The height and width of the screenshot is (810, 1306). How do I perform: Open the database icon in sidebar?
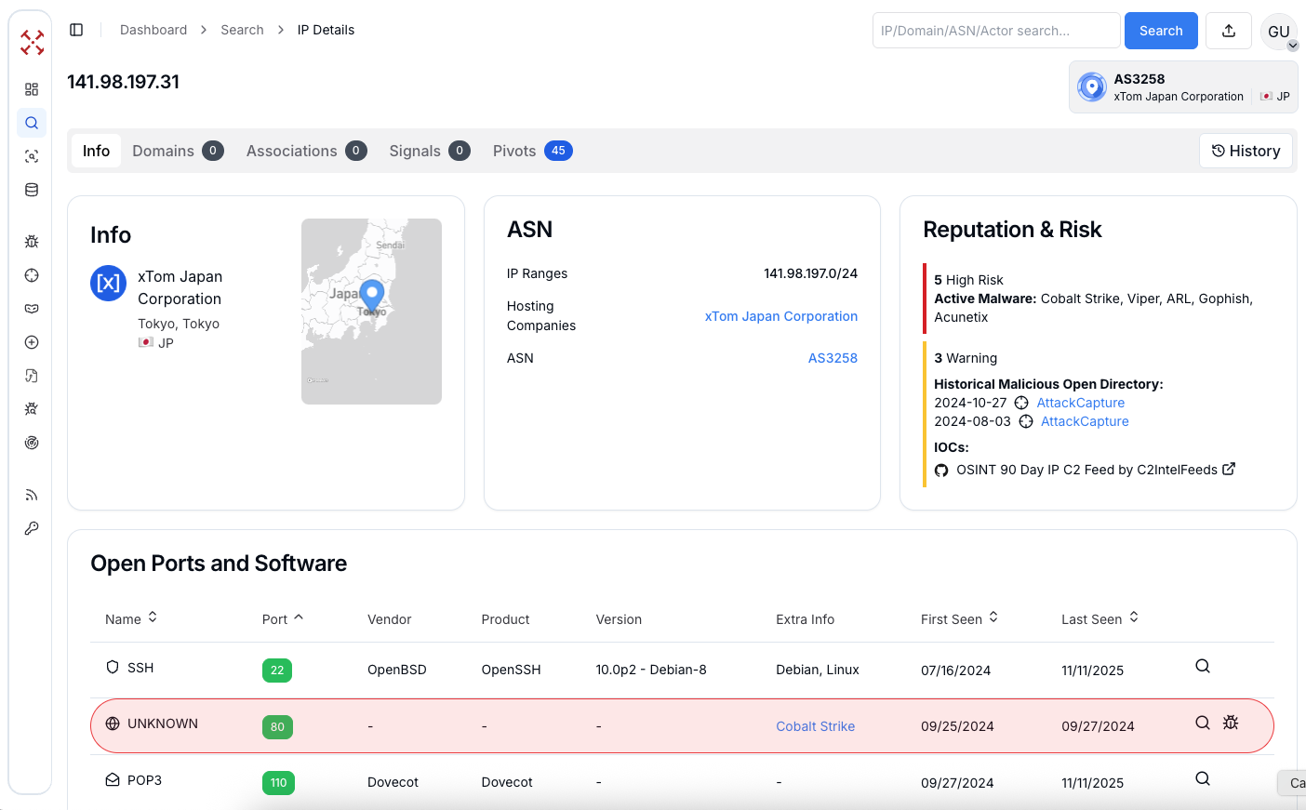[32, 190]
